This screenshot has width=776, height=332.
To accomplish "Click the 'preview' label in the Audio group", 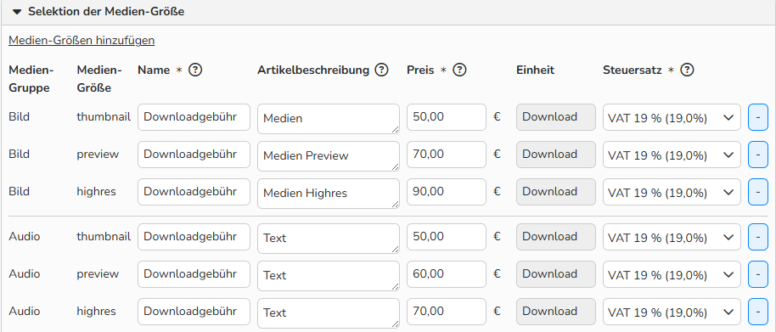I will pyautogui.click(x=98, y=274).
